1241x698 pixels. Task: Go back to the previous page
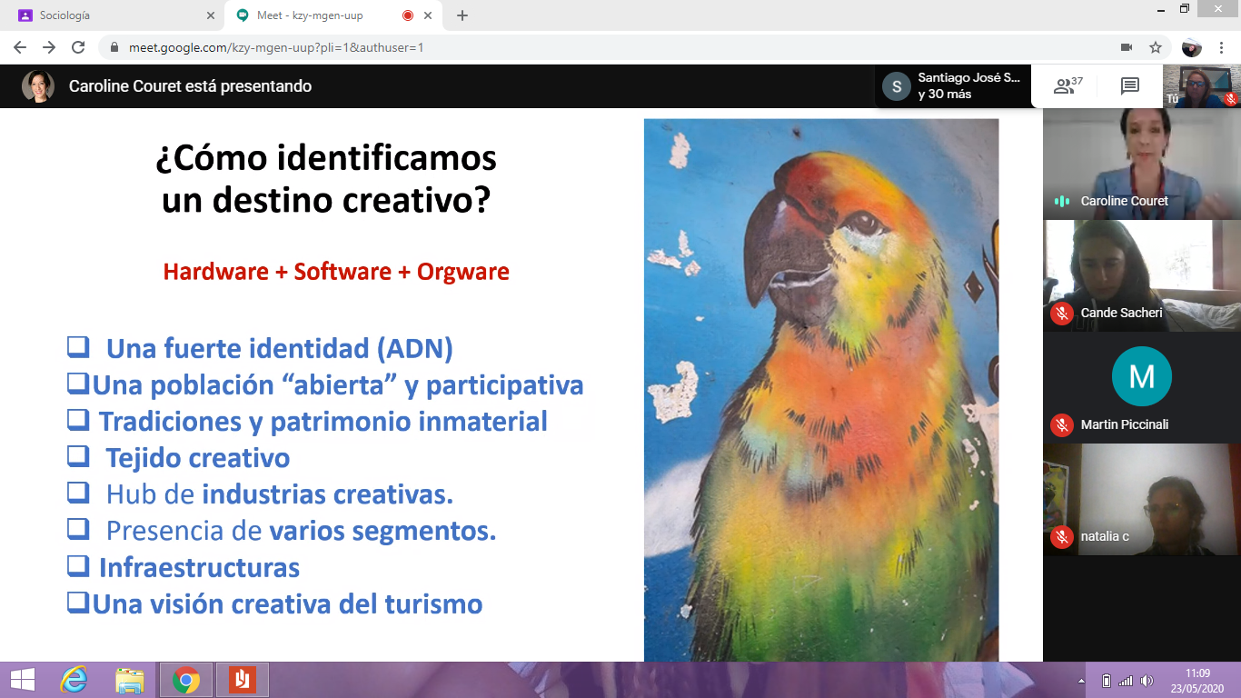coord(20,47)
